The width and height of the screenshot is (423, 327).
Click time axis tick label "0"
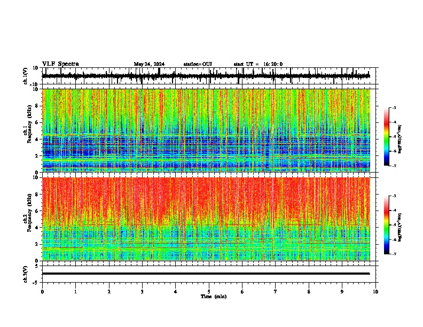pos(42,292)
